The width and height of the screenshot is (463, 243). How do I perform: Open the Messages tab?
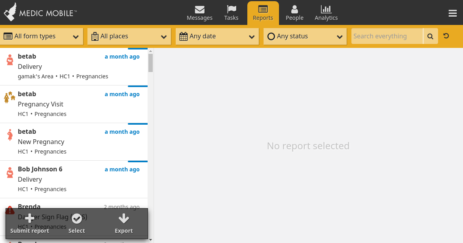click(199, 13)
